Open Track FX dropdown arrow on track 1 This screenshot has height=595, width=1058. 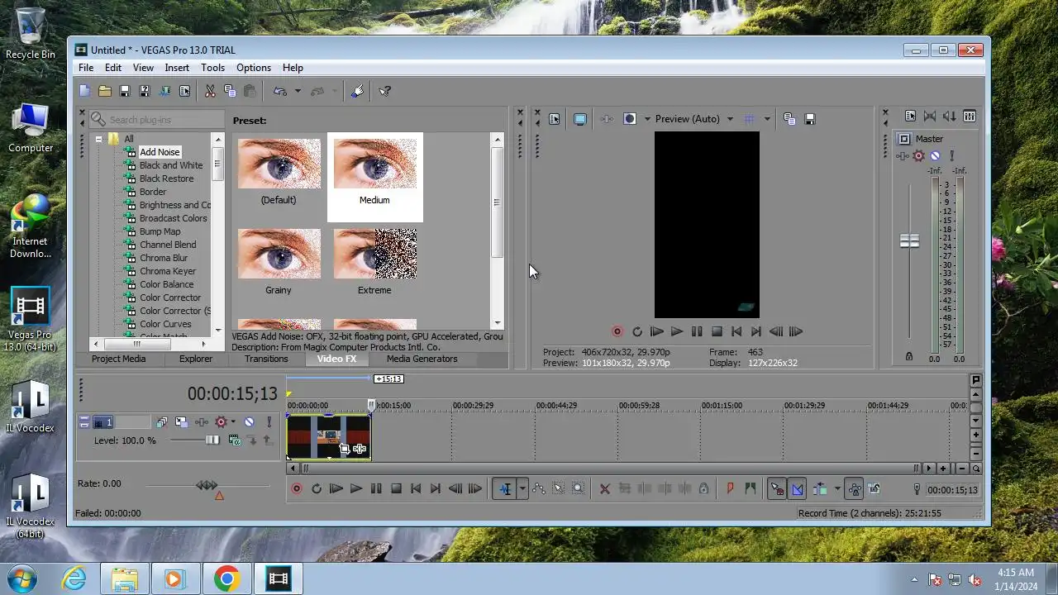click(x=233, y=422)
